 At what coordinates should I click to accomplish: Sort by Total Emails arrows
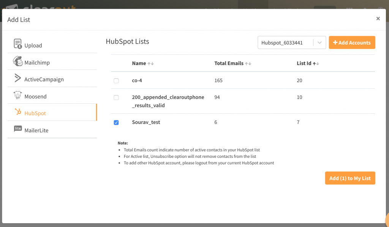tap(248, 63)
